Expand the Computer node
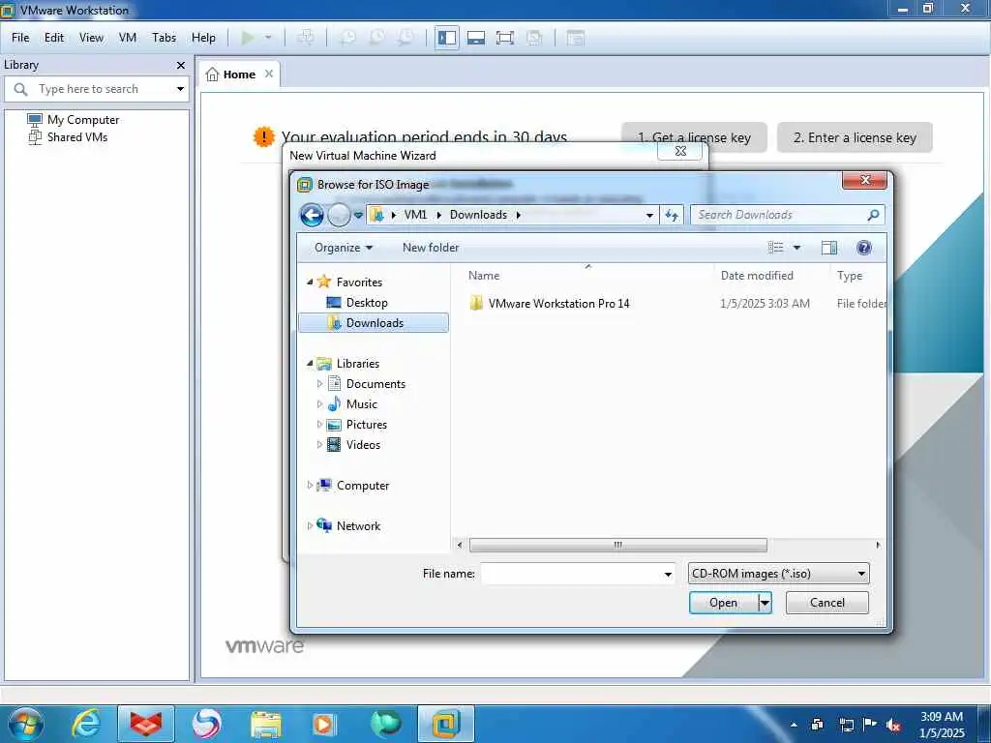991x743 pixels. tap(310, 486)
